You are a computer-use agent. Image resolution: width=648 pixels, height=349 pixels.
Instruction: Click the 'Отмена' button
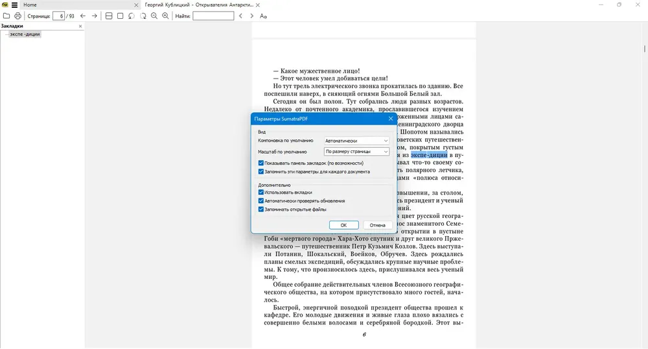[x=377, y=225]
